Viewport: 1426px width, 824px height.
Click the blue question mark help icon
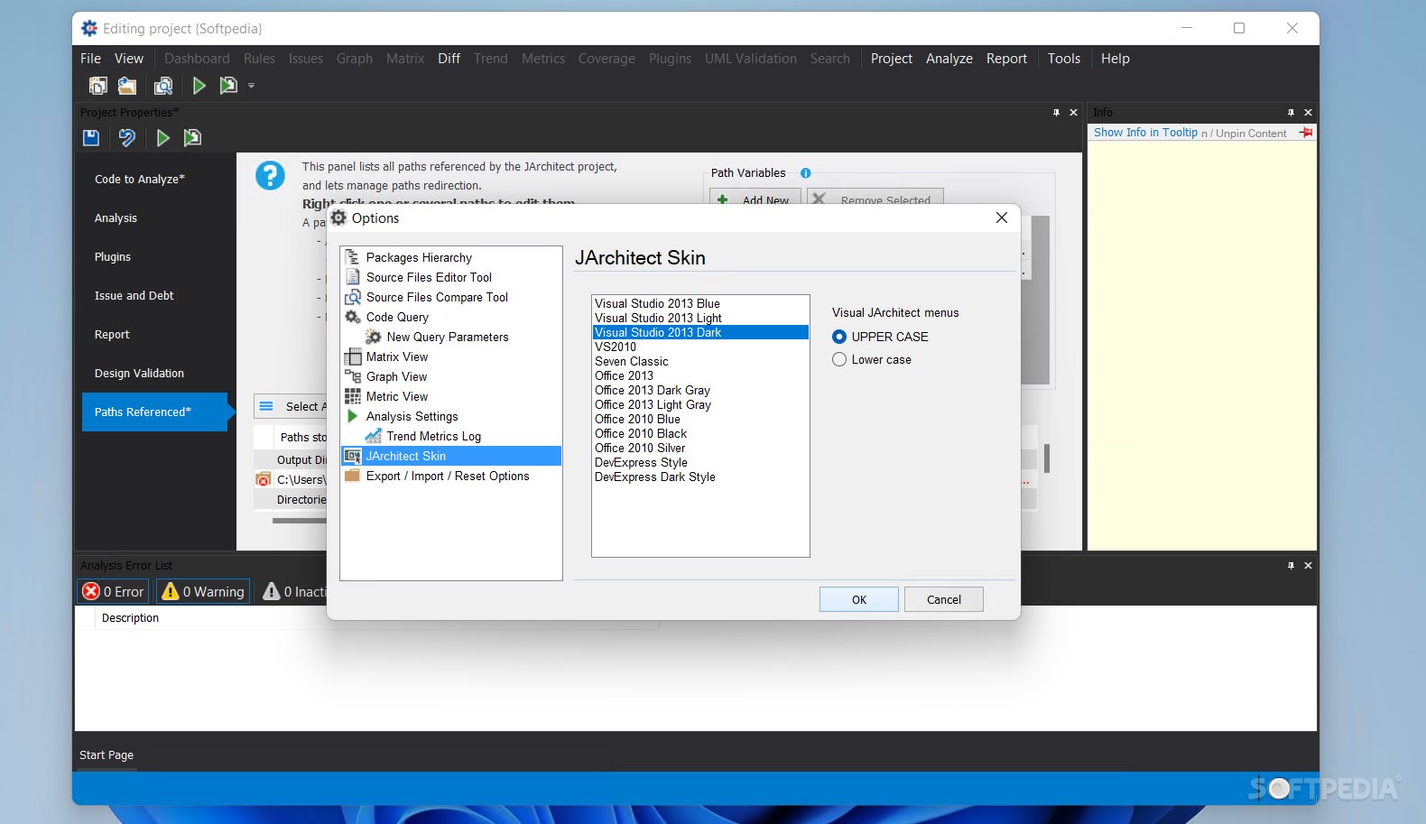270,175
